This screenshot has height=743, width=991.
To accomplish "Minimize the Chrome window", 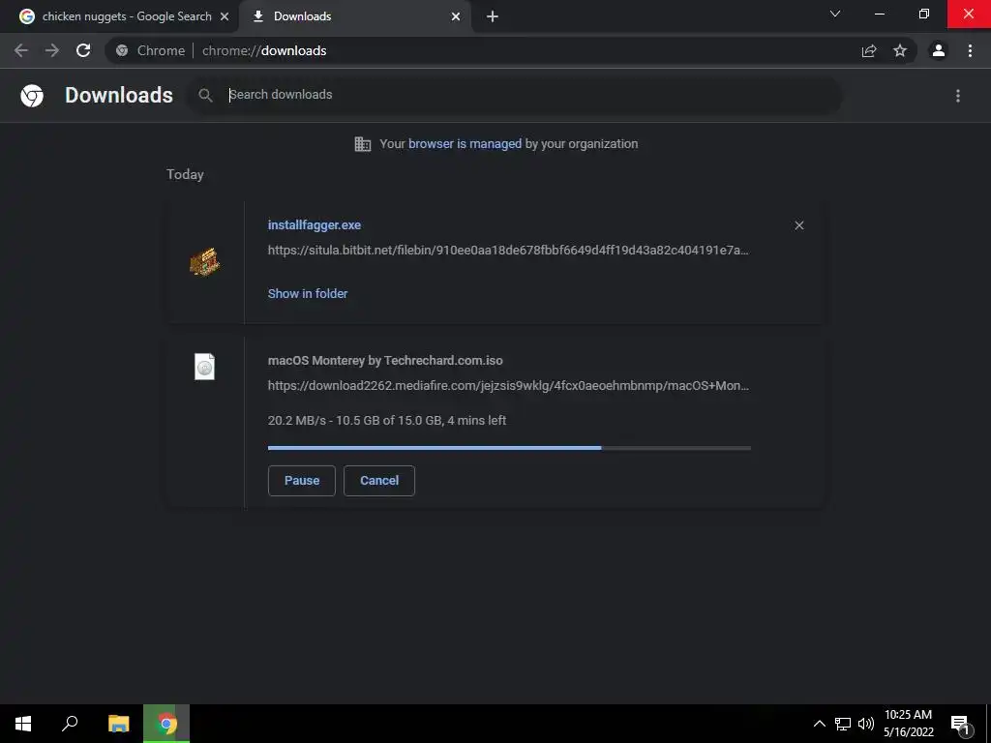I will coord(879,14).
